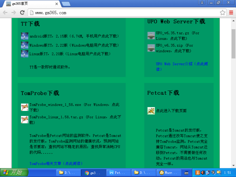Bookmark this page with the star
This screenshot has width=236, height=177.
[x=222, y=13]
